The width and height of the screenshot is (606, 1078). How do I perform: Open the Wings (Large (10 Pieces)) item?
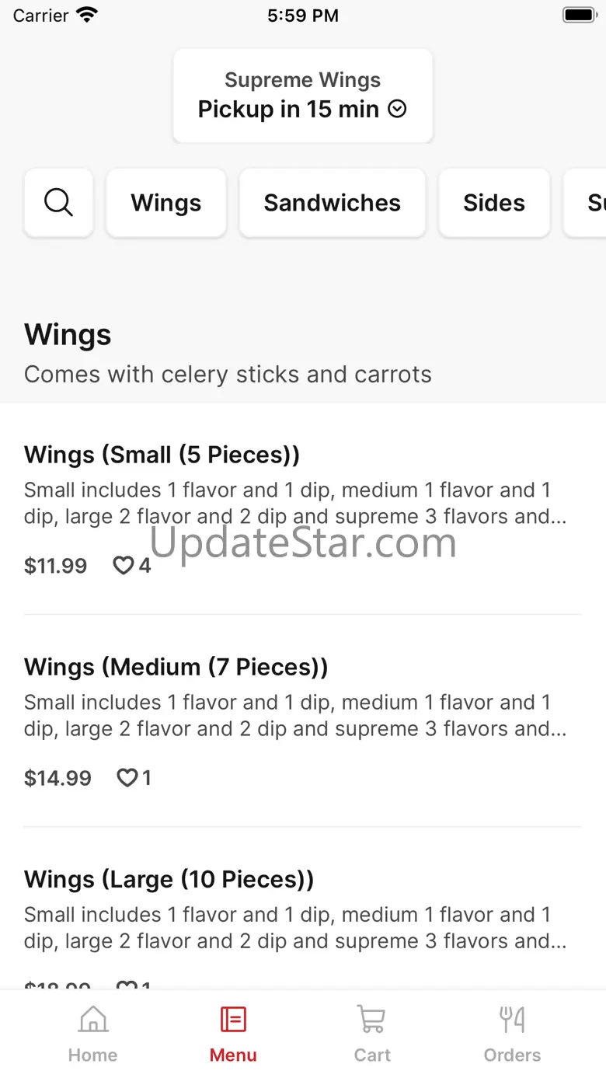169,879
